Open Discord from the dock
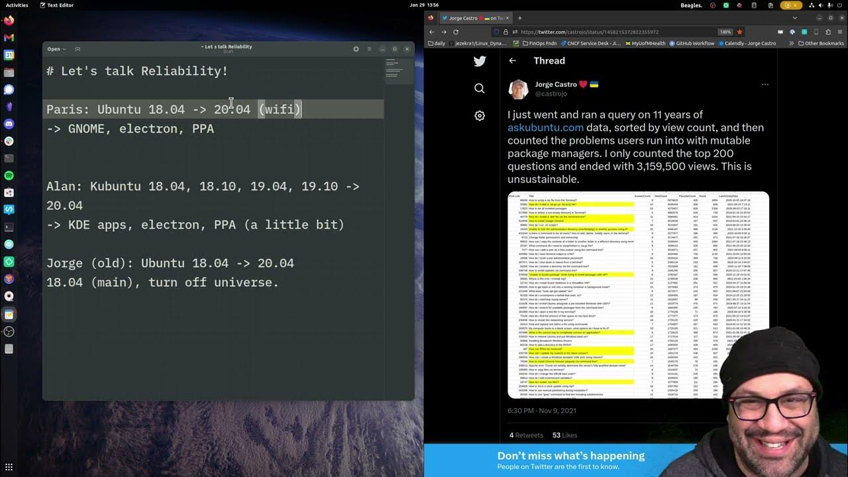848x477 pixels. point(9,124)
